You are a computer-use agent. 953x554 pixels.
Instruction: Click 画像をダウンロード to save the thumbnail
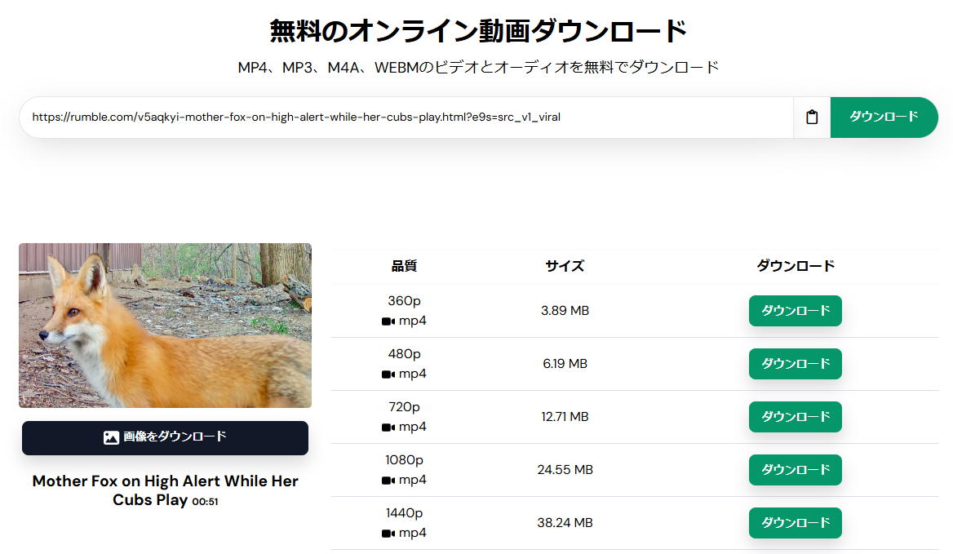click(x=165, y=437)
